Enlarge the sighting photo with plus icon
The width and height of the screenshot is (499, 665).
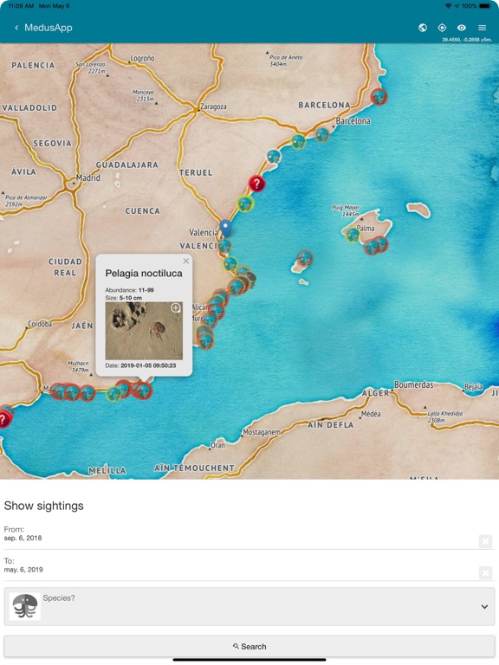175,307
